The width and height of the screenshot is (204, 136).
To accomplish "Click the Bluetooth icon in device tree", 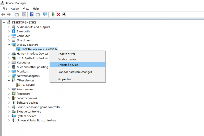I will coord(14,31).
